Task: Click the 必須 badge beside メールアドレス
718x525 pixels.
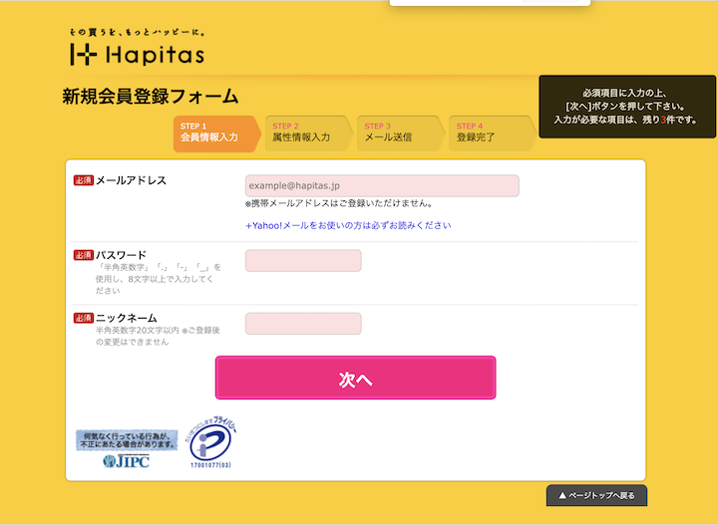Action: point(84,180)
